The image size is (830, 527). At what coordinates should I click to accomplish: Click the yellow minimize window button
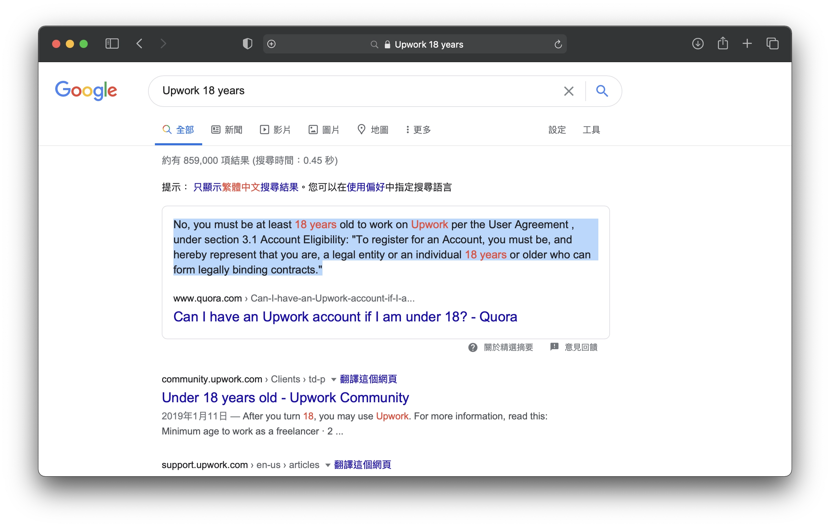70,44
